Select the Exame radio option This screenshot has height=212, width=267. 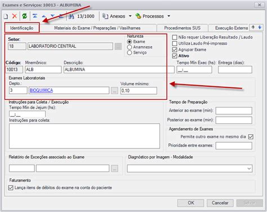point(130,42)
